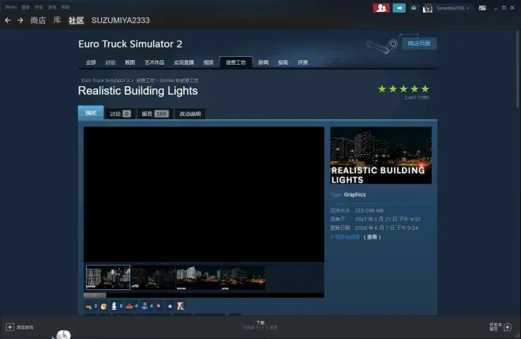
Task: Open the 改动说明 change notes tab
Action: click(190, 114)
